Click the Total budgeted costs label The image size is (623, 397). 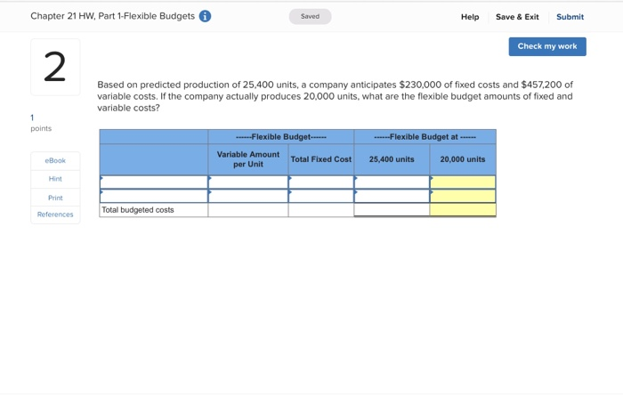(x=138, y=210)
